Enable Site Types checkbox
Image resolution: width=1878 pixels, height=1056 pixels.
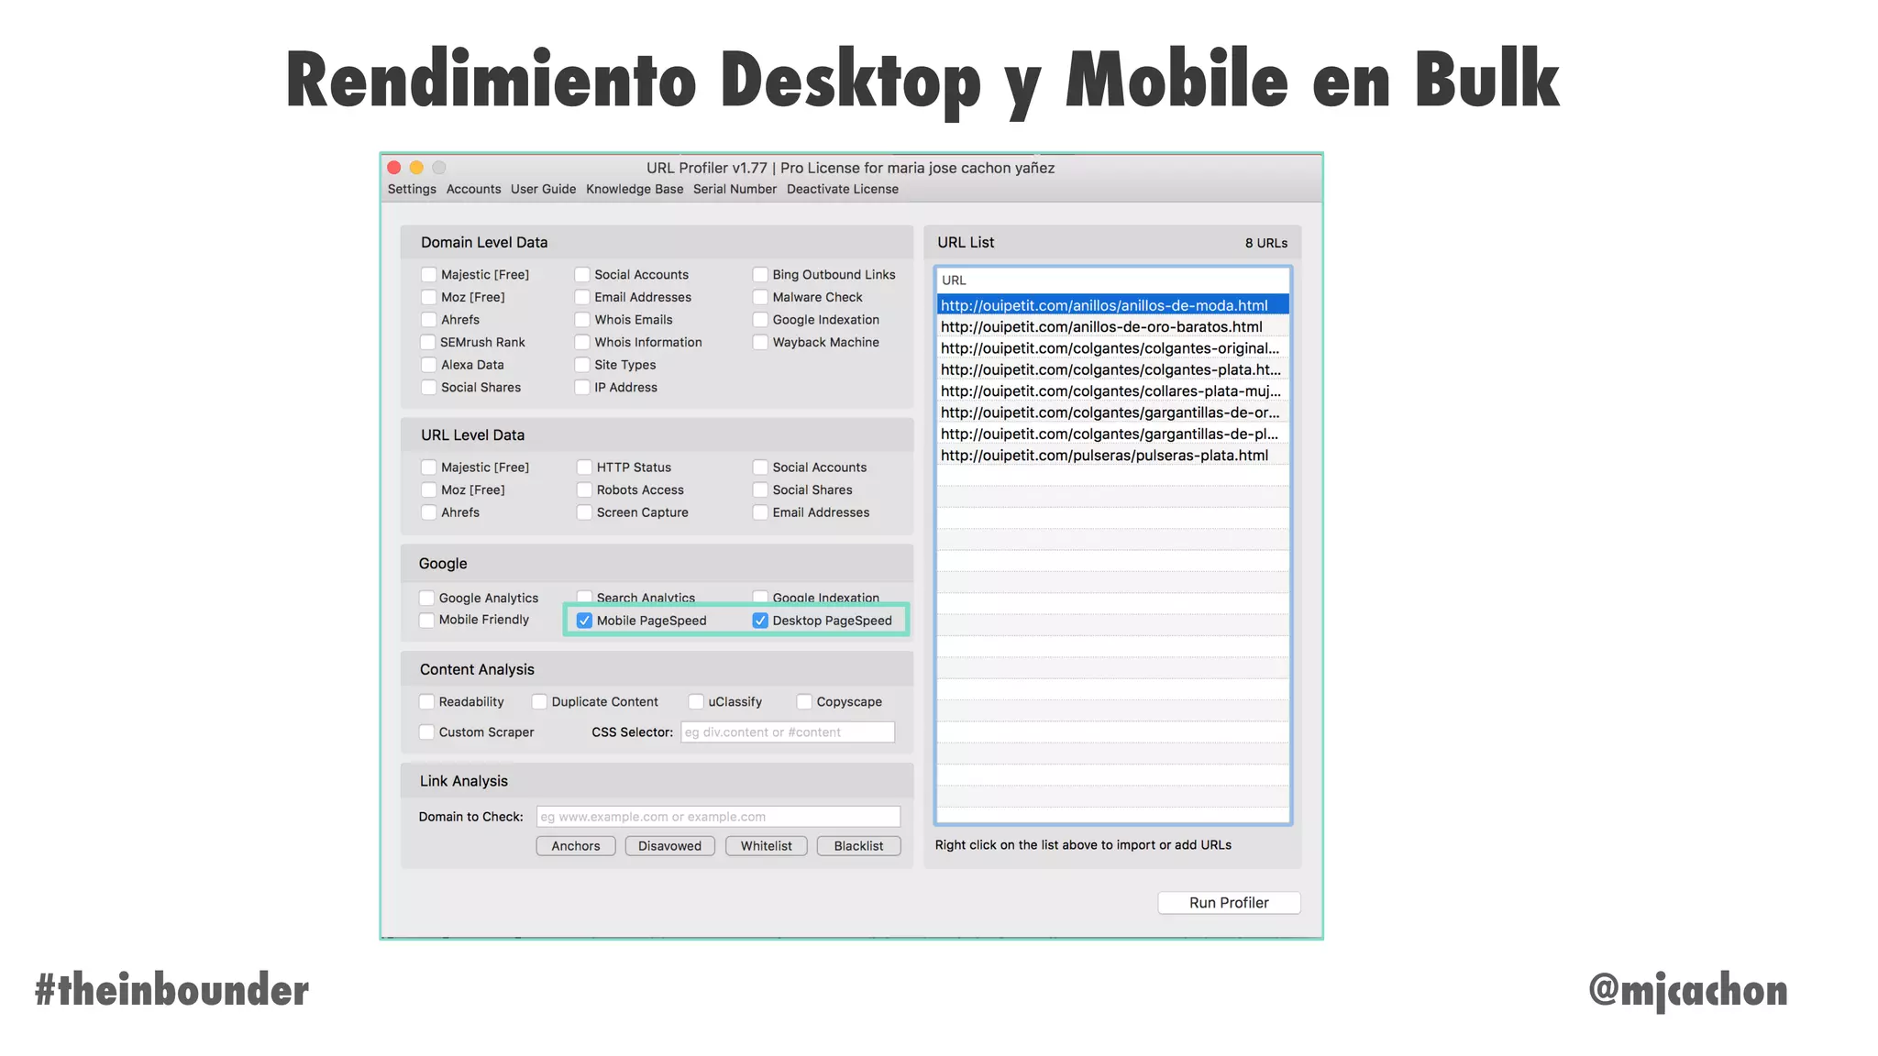tap(582, 365)
